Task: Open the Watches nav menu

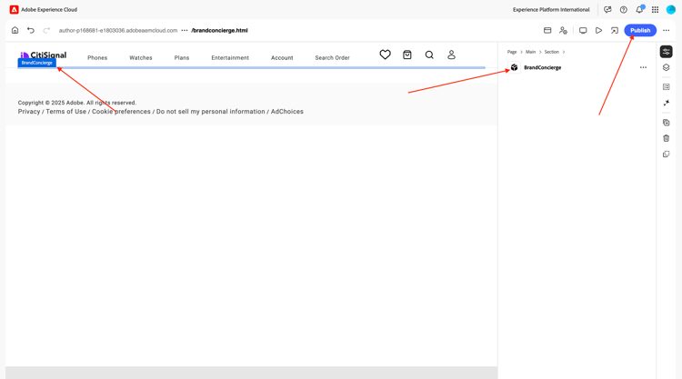Action: point(140,58)
